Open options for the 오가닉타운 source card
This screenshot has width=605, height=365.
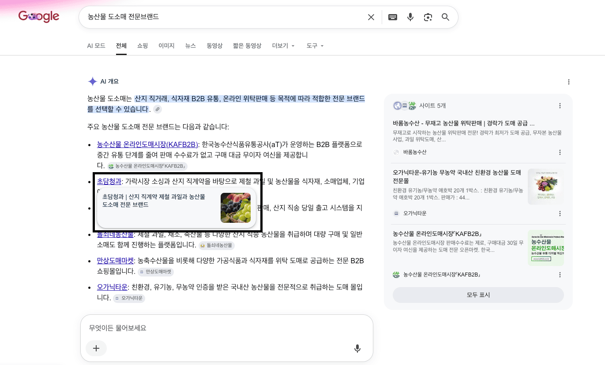[x=560, y=214]
